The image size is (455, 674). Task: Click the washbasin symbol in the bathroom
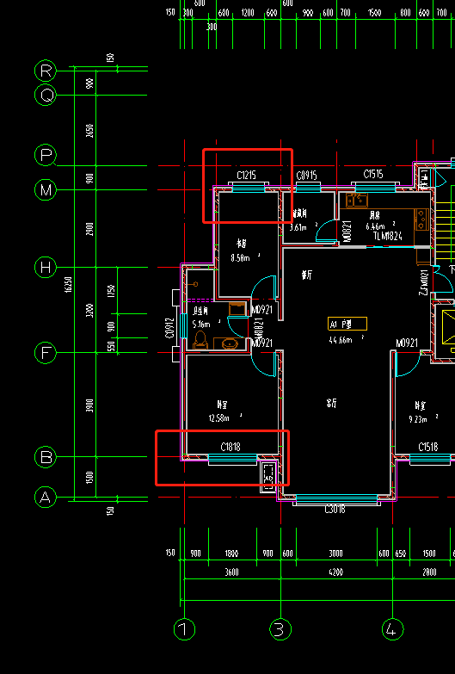click(x=231, y=343)
